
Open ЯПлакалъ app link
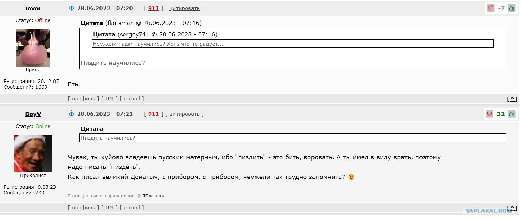click(153, 196)
